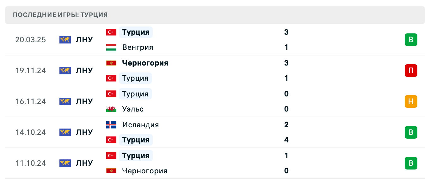
Task: Click the ЛНУ league icon beside 11.10.24
Action: click(x=65, y=163)
